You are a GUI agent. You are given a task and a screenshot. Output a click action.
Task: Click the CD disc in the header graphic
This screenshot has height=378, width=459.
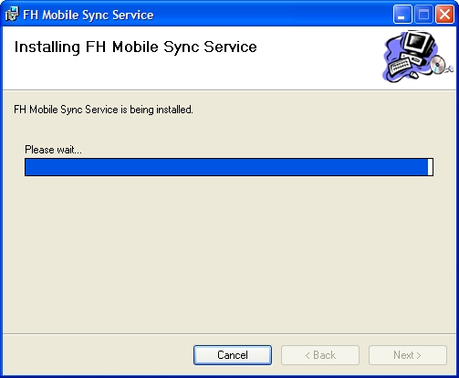click(x=438, y=64)
